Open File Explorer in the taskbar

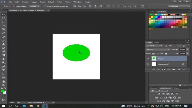click(31, 106)
